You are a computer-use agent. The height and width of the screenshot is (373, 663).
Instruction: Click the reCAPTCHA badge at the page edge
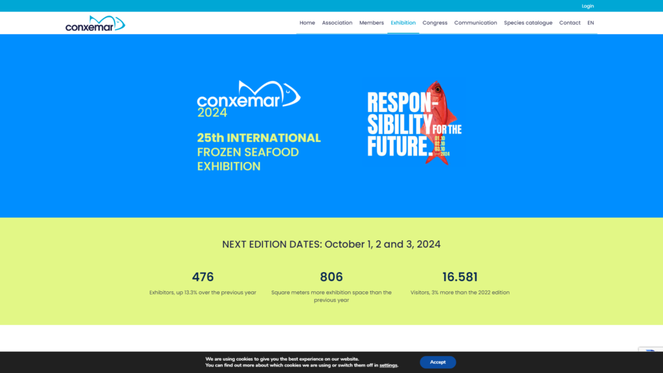click(651, 350)
